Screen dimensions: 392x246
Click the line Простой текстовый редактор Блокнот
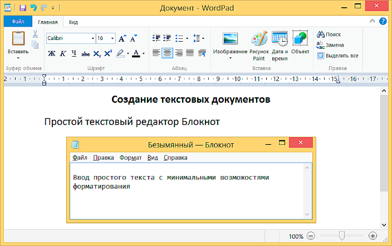tap(132, 122)
